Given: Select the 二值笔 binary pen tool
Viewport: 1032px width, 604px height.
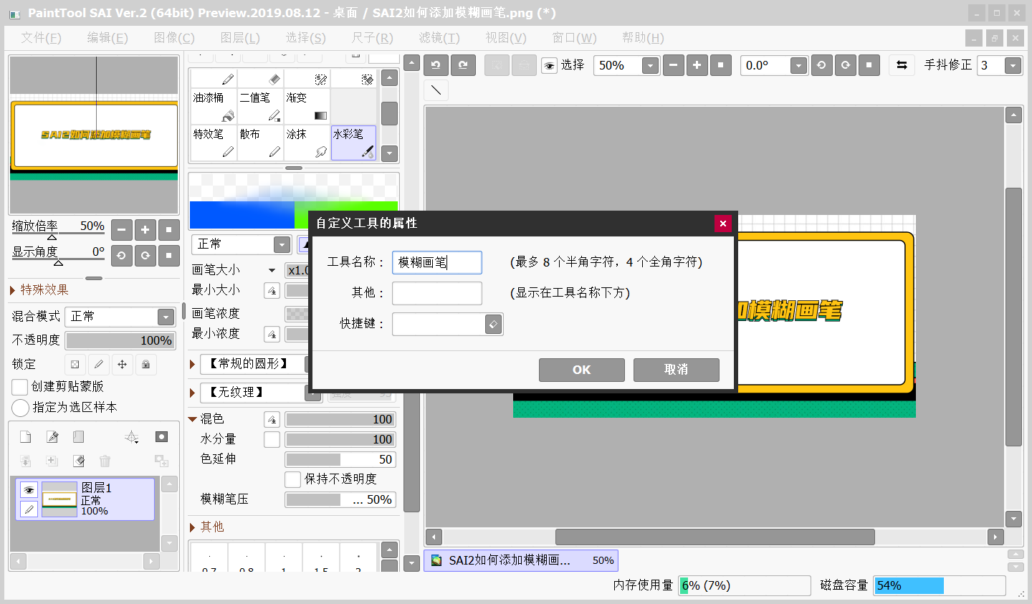Looking at the screenshot, I should (260, 106).
